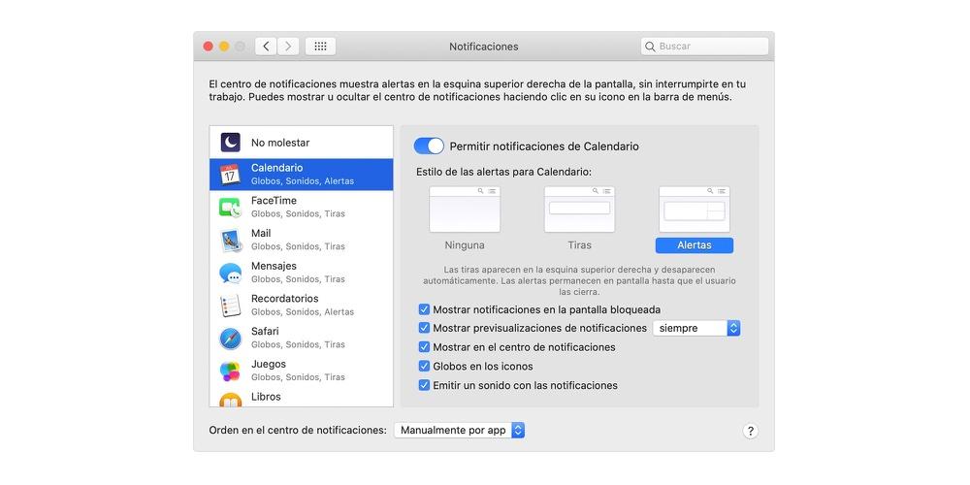
Task: Uncheck Mostrar en el centro de notificaciones
Action: click(424, 347)
